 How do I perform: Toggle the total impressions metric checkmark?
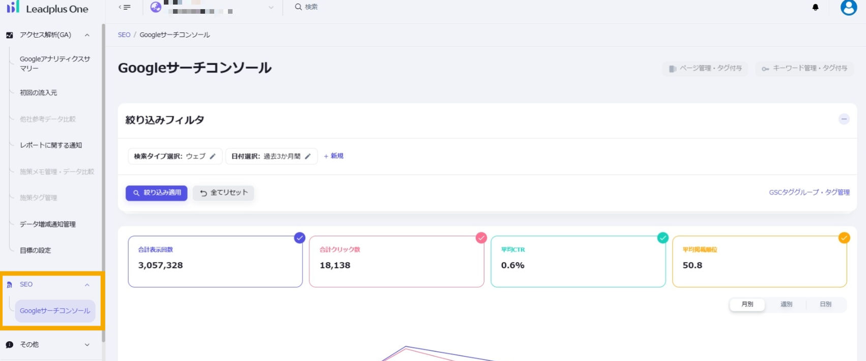(300, 238)
